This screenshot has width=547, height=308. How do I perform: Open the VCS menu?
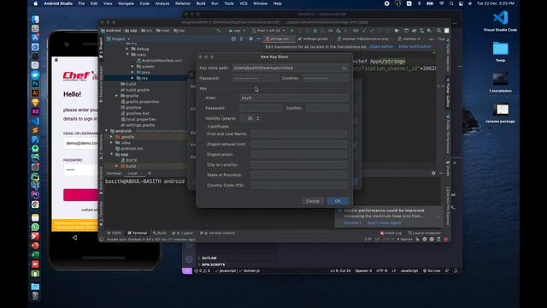243,3
